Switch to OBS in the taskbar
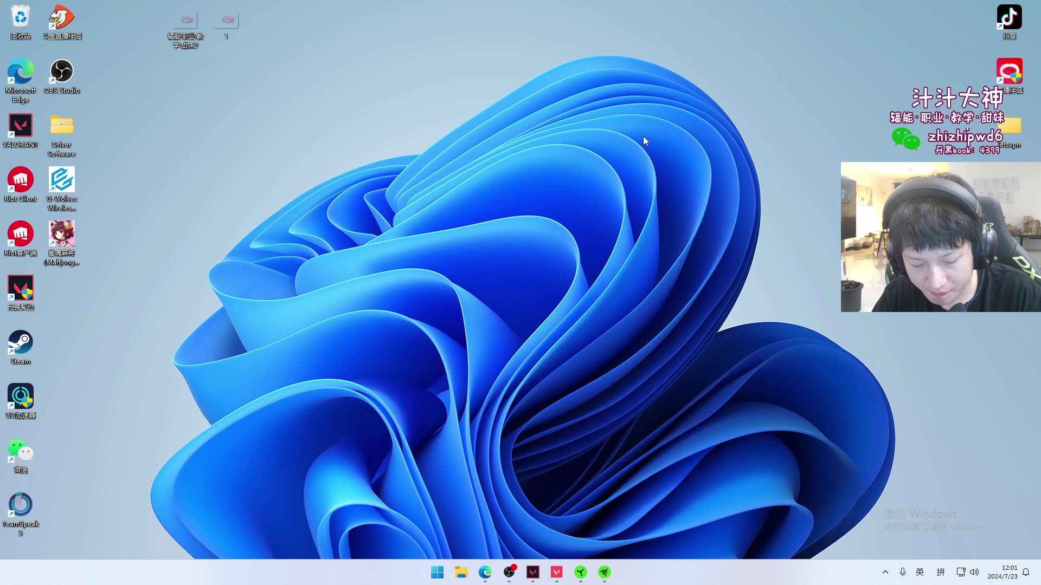1041x585 pixels. pos(509,572)
